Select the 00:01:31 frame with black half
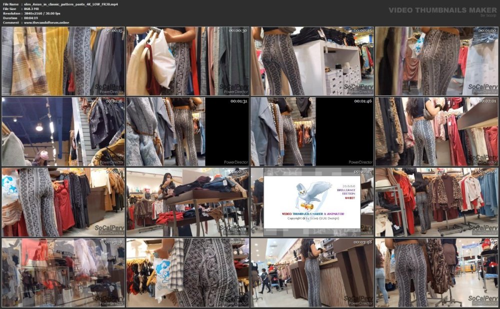This screenshot has height=309, width=500. pyautogui.click(x=187, y=132)
